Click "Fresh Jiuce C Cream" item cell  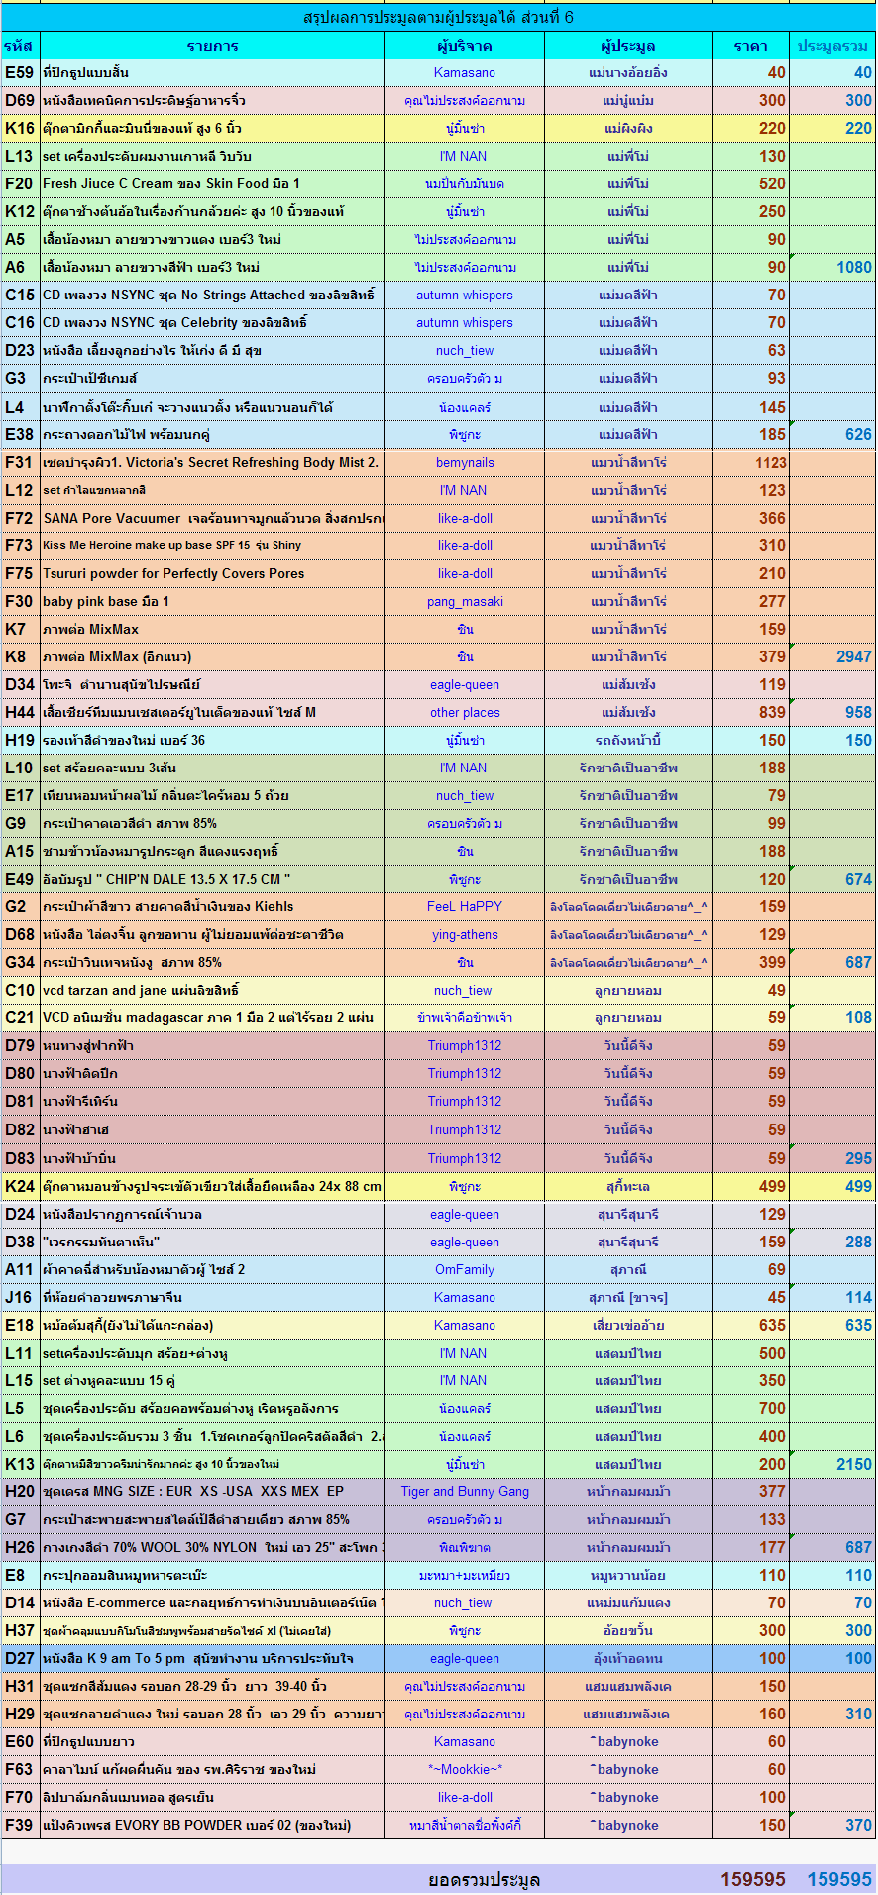[x=212, y=183]
